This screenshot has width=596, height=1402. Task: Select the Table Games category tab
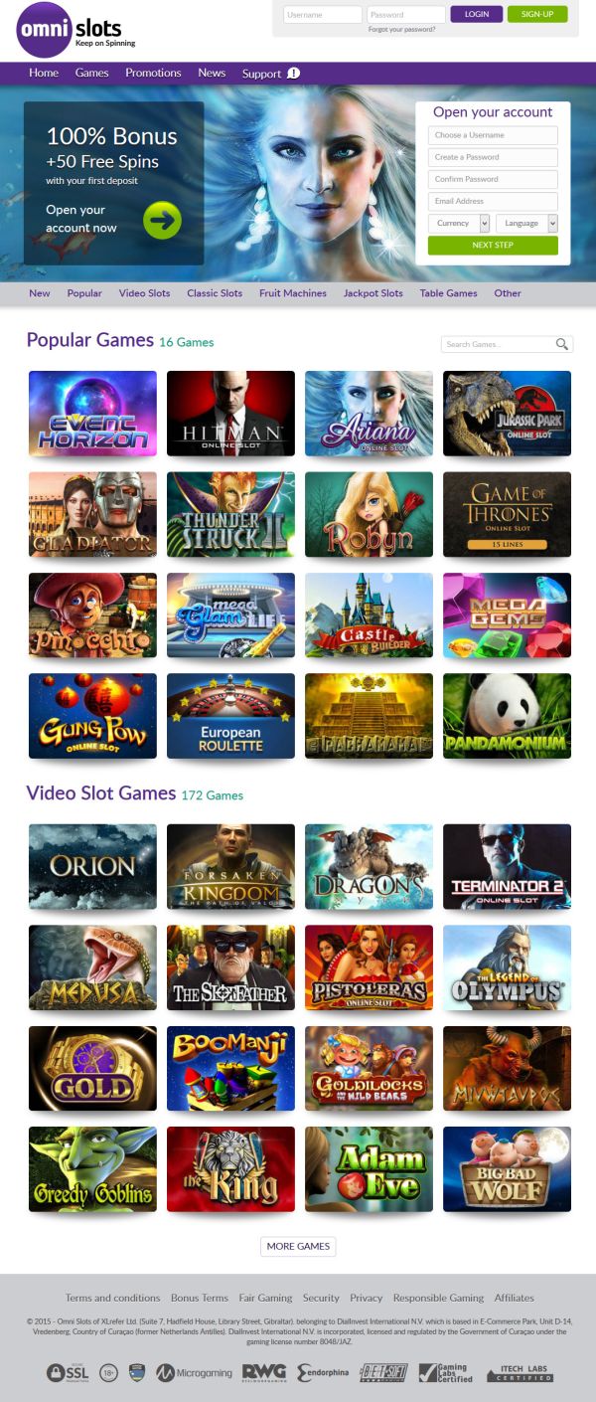coord(448,293)
